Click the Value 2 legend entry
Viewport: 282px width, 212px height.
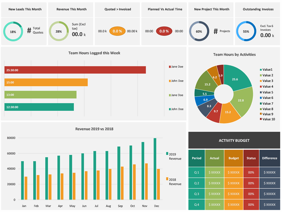266,75
